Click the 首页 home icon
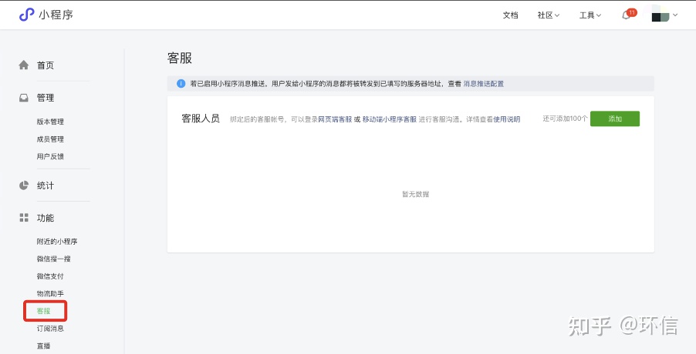696x354 pixels. [x=24, y=65]
